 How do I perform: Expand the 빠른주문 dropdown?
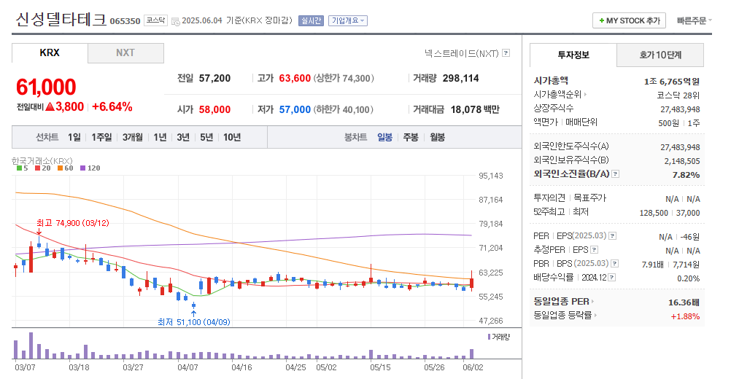pyautogui.click(x=695, y=20)
